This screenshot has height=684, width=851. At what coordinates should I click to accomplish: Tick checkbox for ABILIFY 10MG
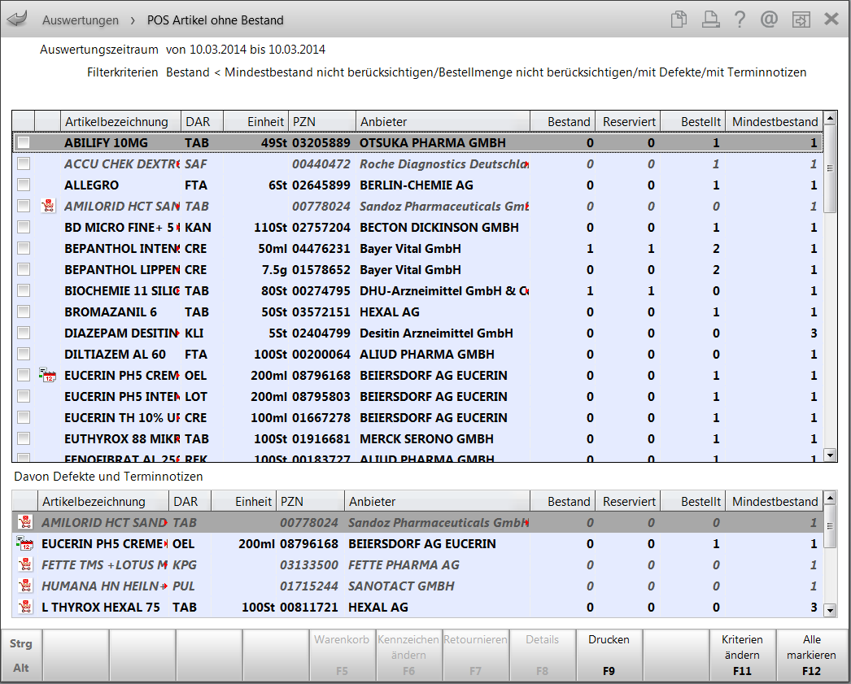click(x=24, y=142)
